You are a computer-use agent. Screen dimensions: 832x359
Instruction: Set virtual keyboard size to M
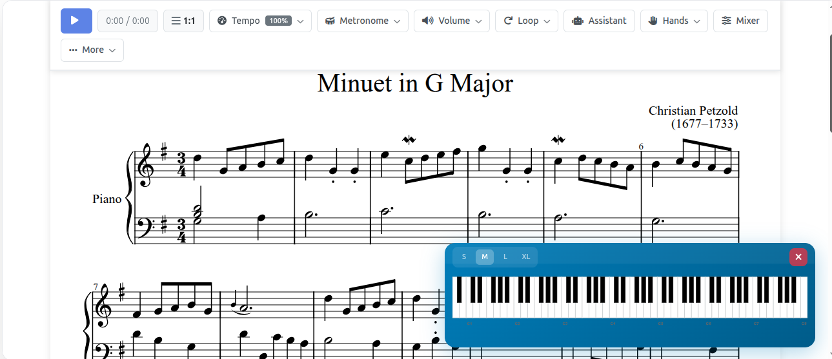[485, 257]
